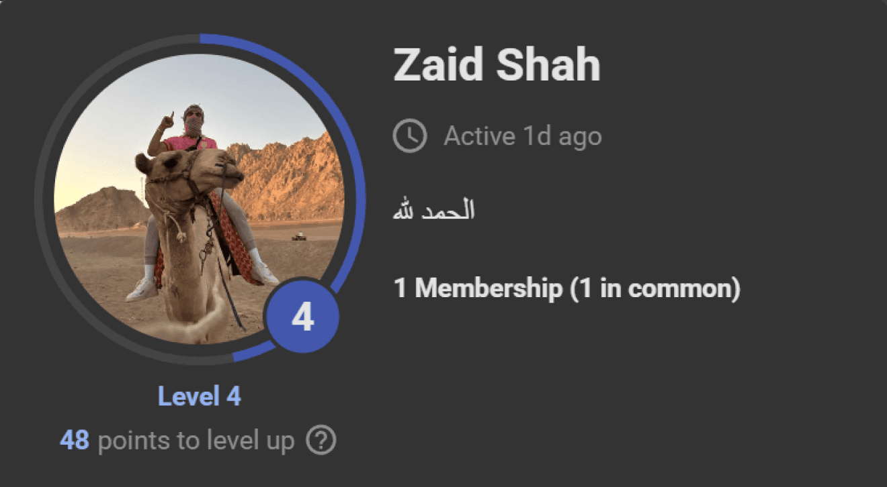
Task: Open Zaid Shah's profile photo
Action: click(199, 199)
